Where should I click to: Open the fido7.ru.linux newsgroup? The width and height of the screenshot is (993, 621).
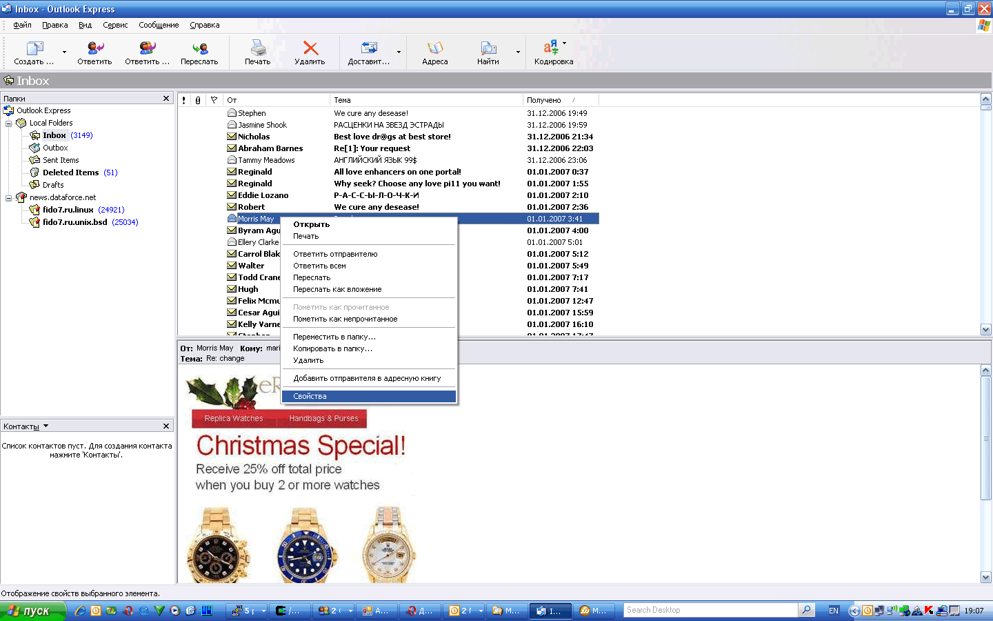(x=68, y=210)
